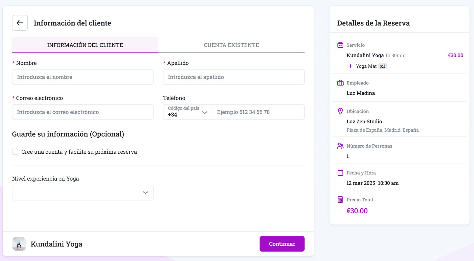Click into the Apellido text field
Viewport: 474px width, 261px height.
click(233, 77)
